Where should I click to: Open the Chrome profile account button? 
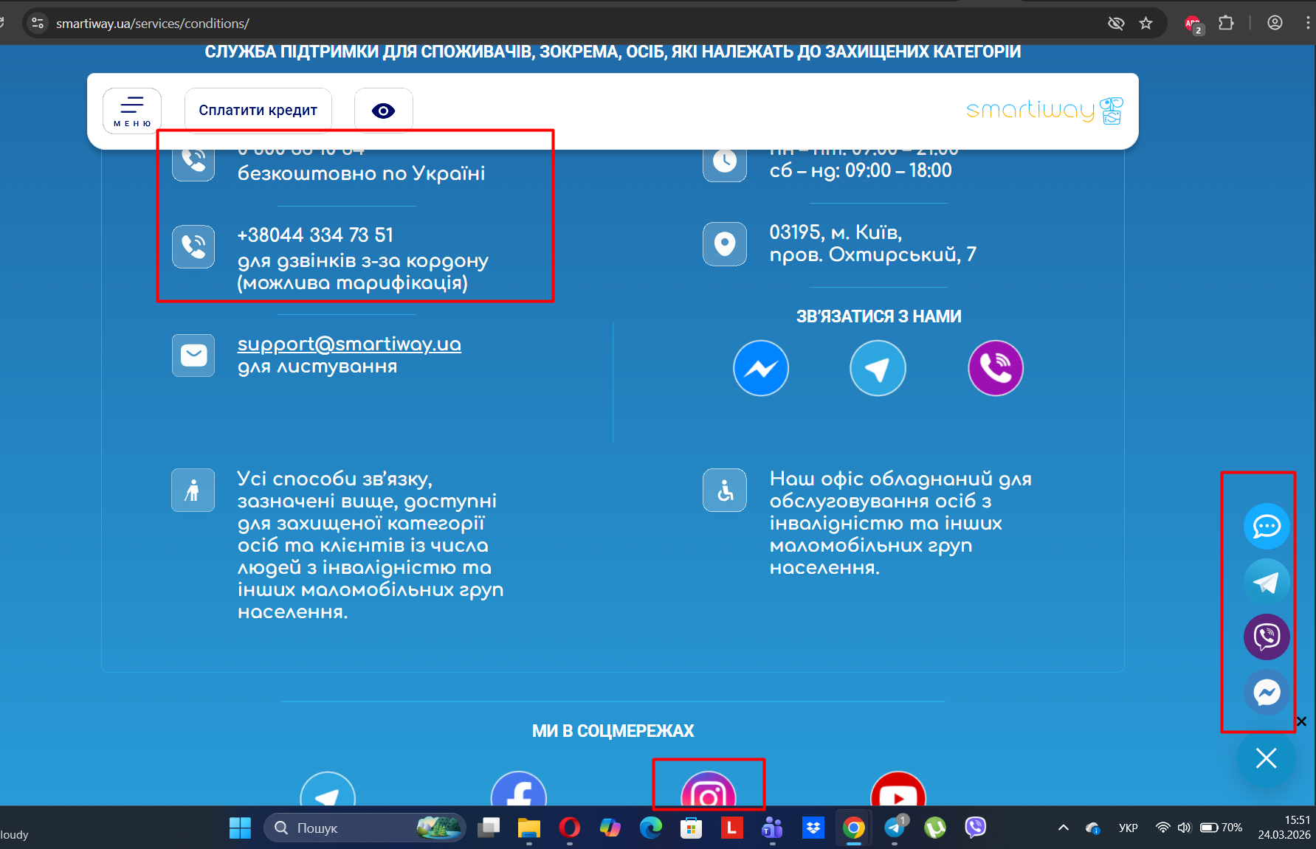point(1275,23)
